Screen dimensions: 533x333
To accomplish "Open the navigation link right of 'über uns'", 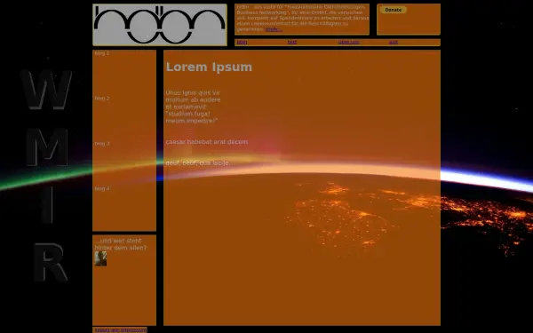I will pyautogui.click(x=394, y=42).
